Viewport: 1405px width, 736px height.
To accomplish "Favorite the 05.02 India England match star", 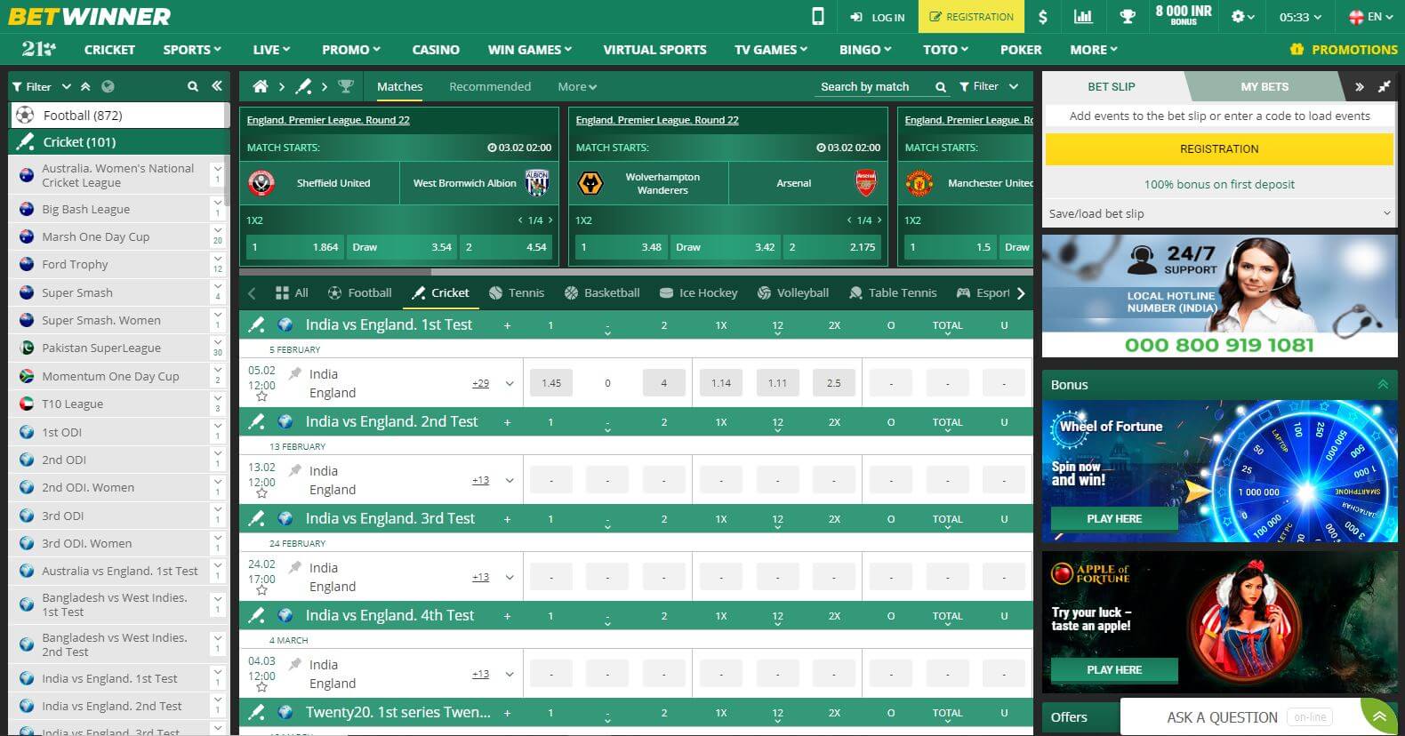I will click(261, 397).
